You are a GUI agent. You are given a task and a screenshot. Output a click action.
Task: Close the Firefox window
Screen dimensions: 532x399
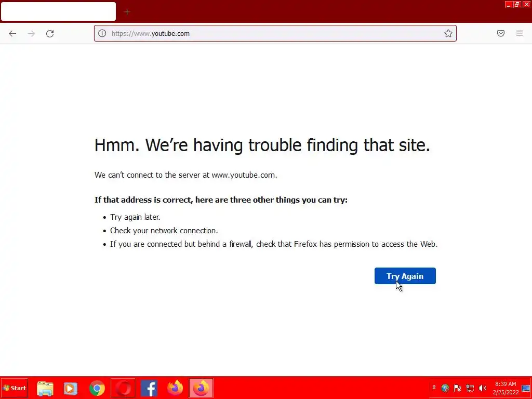(x=527, y=4)
